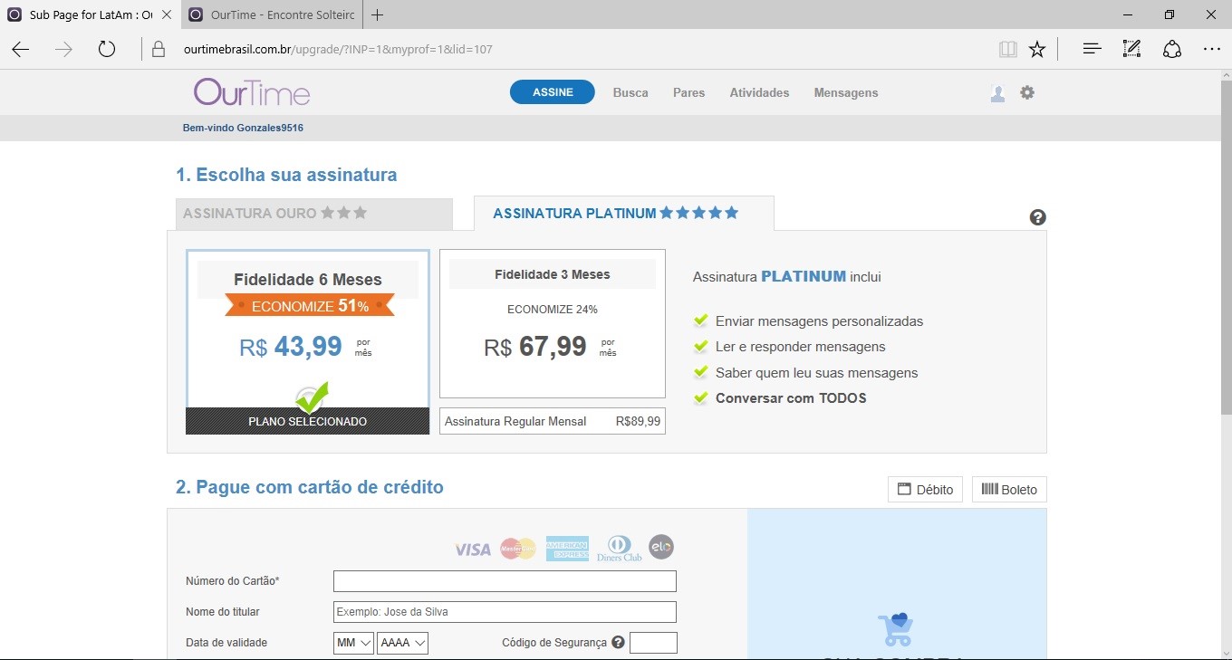Click the ECONOMIZE 24% text

point(553,310)
